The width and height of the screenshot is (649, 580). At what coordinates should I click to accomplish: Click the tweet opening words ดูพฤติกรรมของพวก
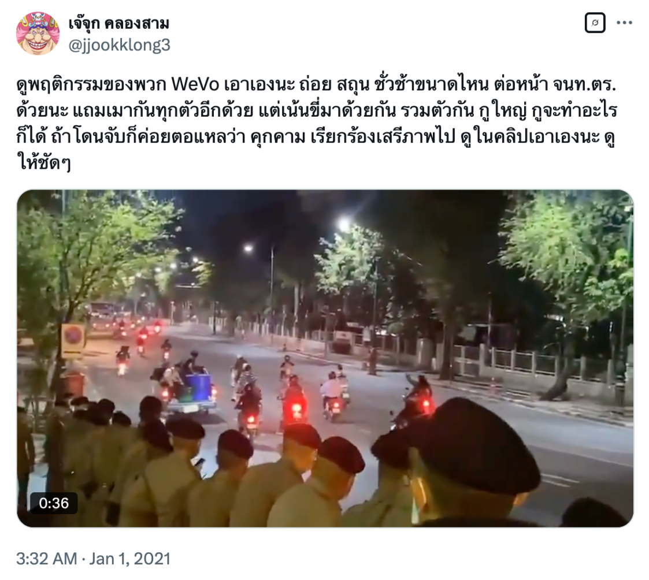(91, 85)
